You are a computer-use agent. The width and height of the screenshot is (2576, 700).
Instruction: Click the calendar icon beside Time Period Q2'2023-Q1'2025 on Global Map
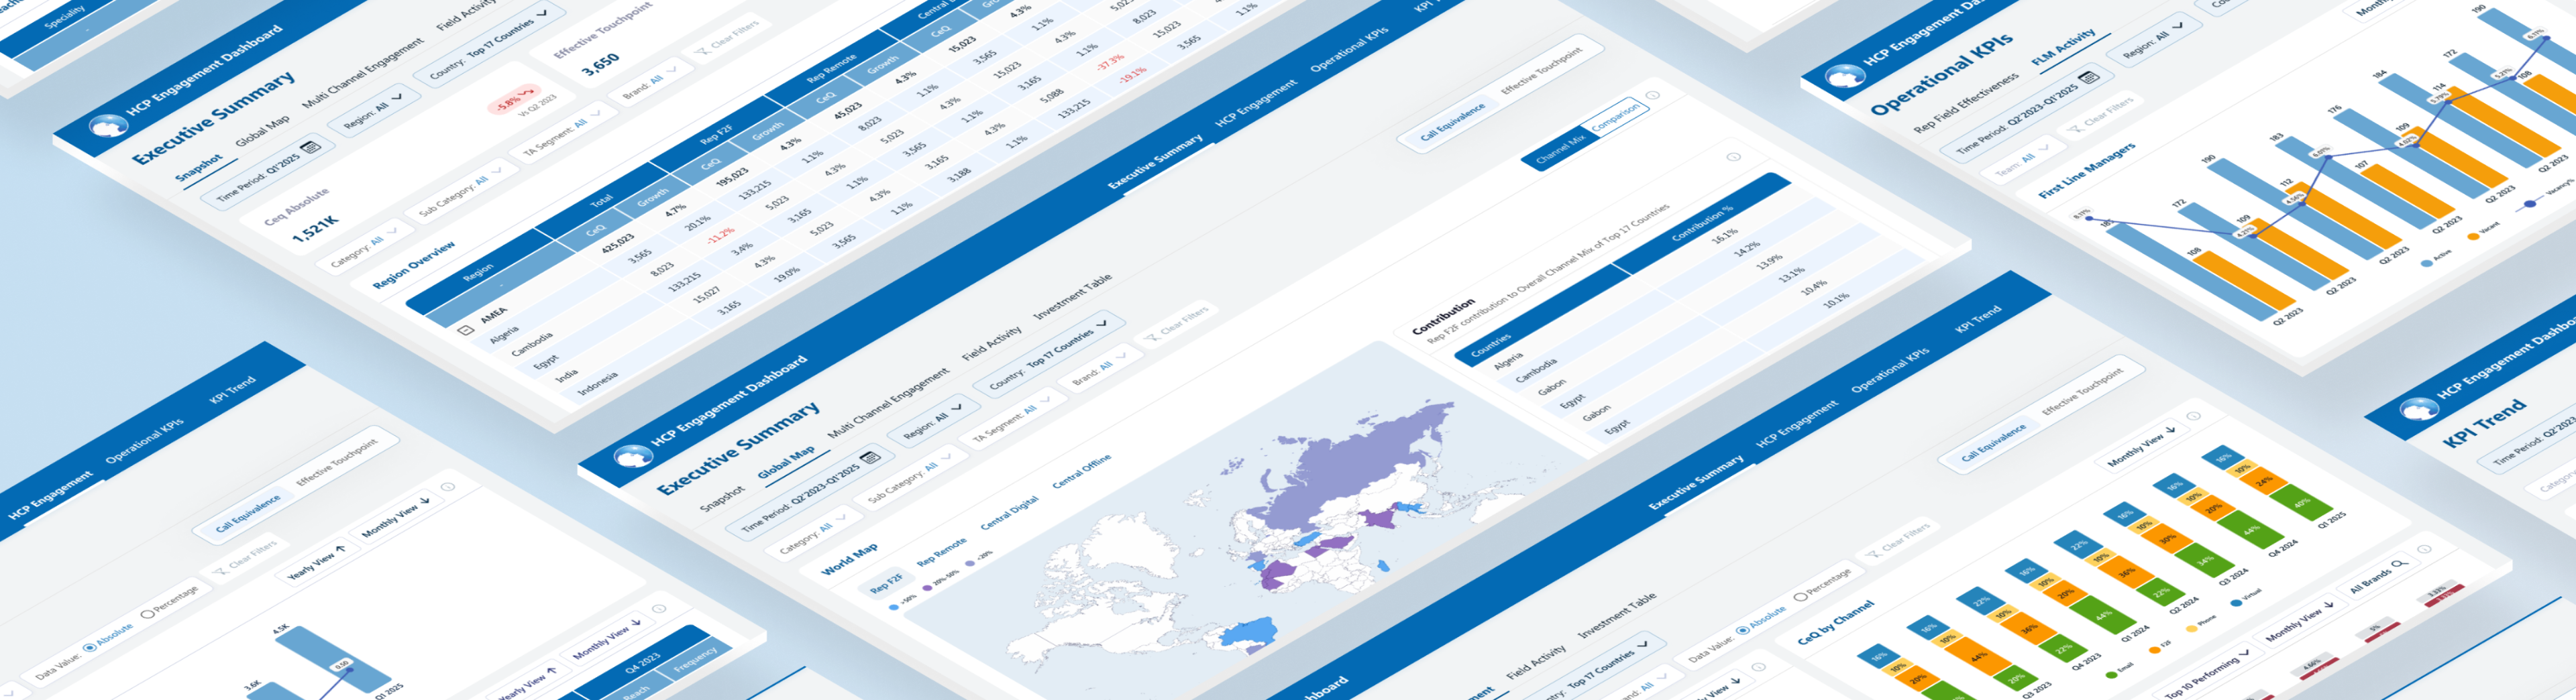pos(869,458)
